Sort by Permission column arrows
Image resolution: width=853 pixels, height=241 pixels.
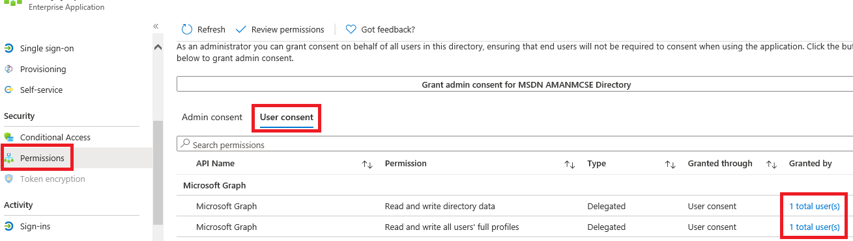point(569,164)
